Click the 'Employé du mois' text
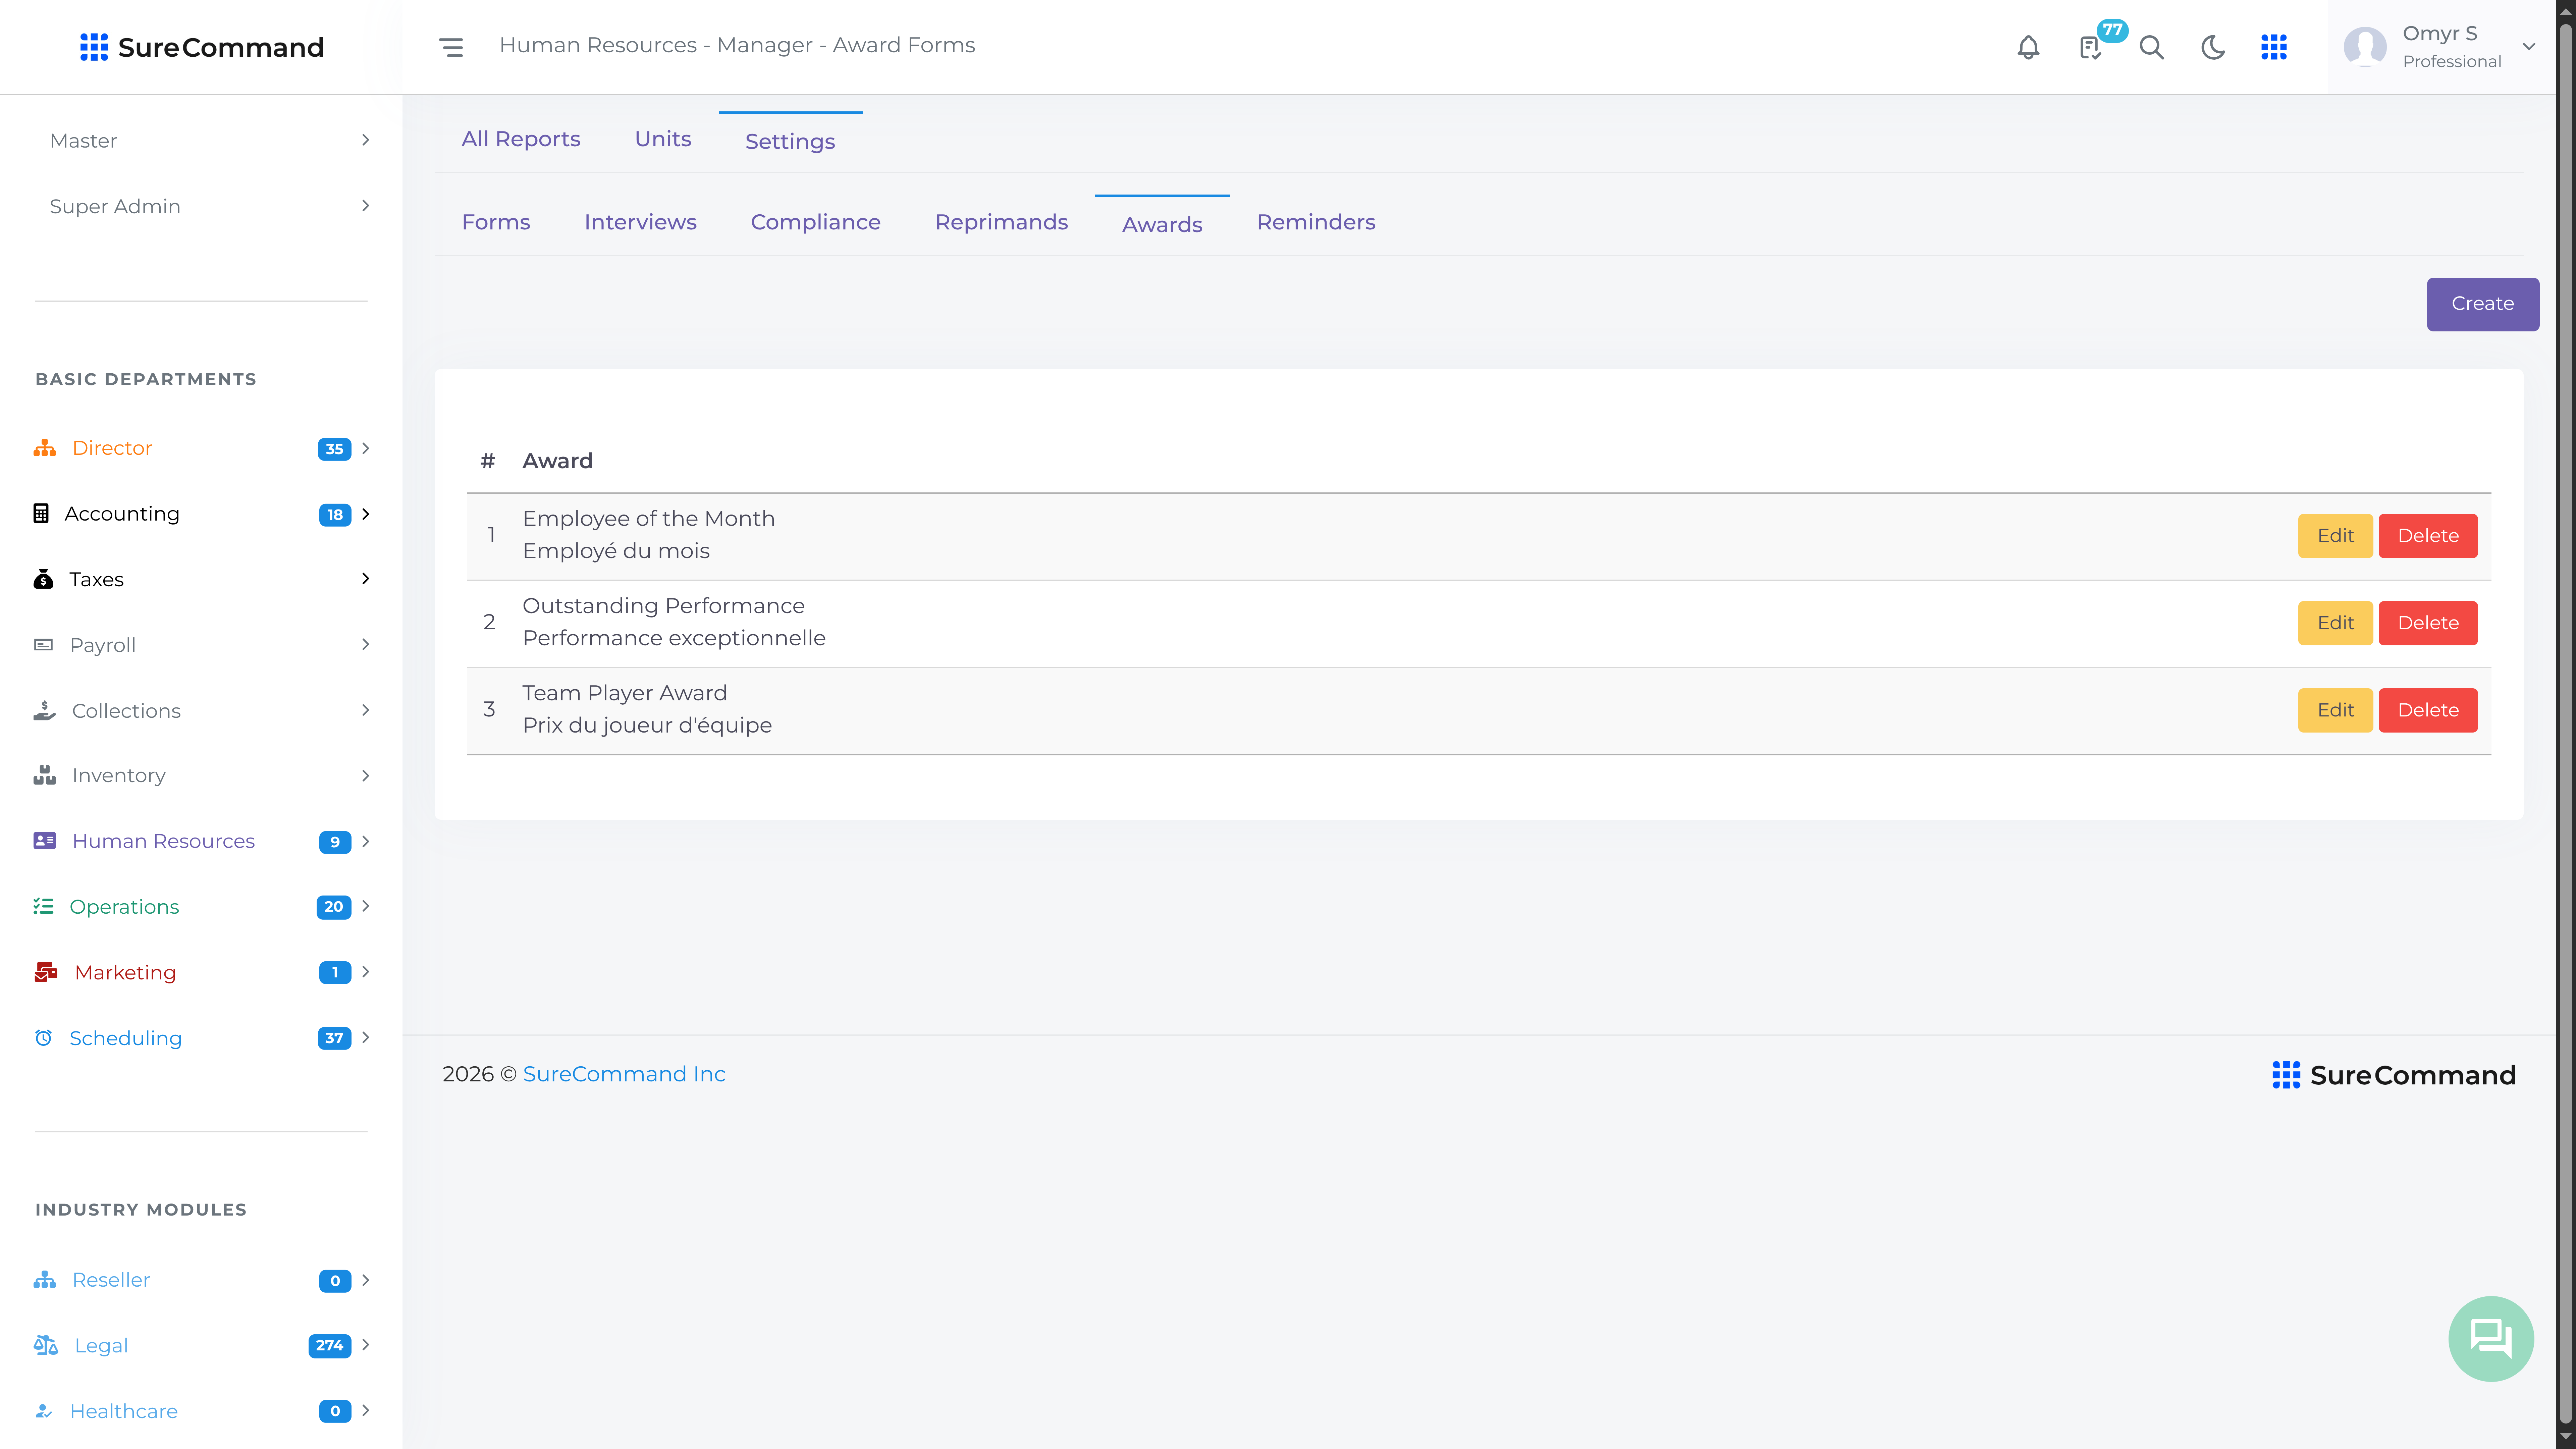 tap(616, 551)
